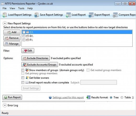Click the Load Report Settings toolbar icon
This screenshot has height=116, width=136.
click(4, 15)
